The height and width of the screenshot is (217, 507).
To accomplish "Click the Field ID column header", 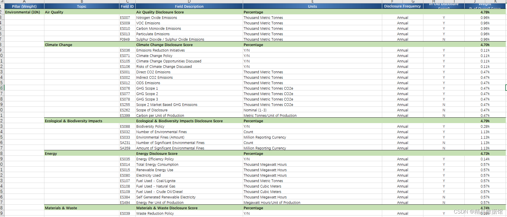I will [x=127, y=6].
